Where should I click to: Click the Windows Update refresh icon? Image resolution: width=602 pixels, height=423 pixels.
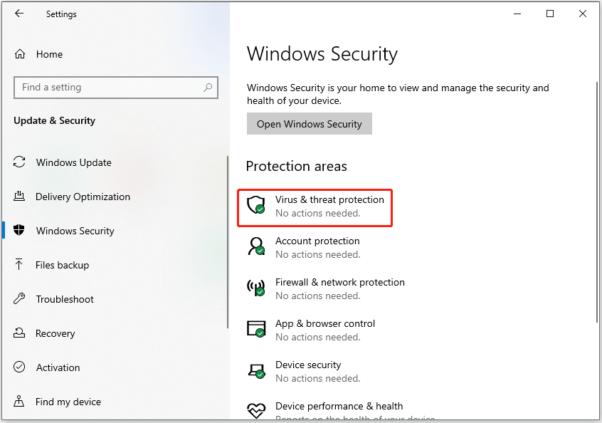pos(19,162)
